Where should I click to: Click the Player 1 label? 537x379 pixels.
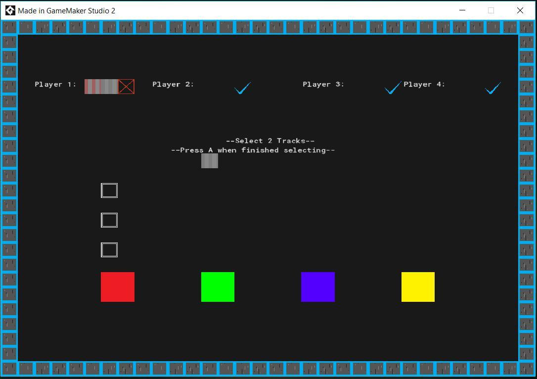[55, 84]
